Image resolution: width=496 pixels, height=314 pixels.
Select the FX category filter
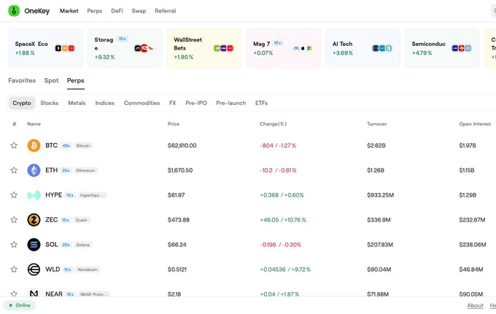pos(172,103)
